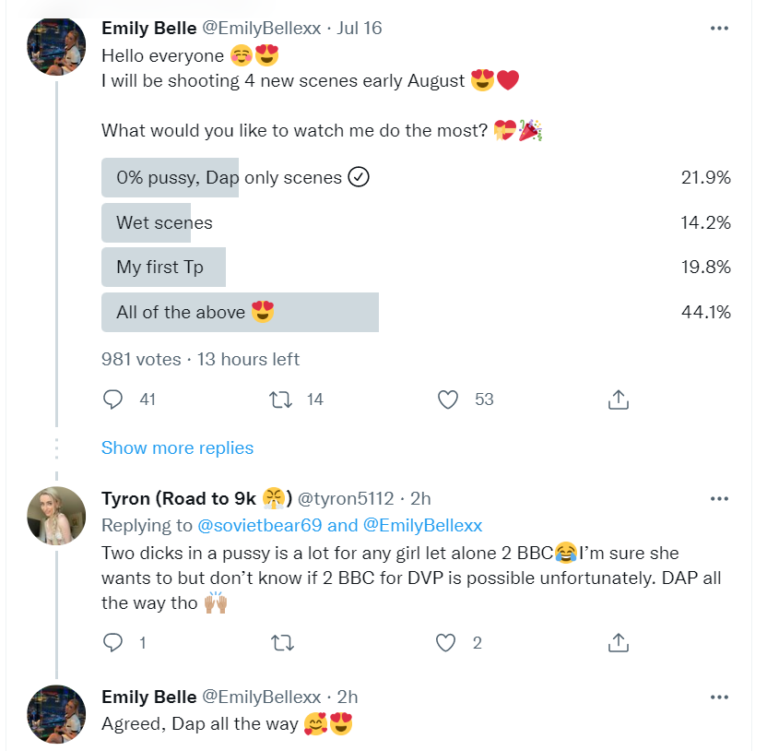Click the "All of the above" poll bar
The height and width of the screenshot is (751, 767).
tap(240, 313)
